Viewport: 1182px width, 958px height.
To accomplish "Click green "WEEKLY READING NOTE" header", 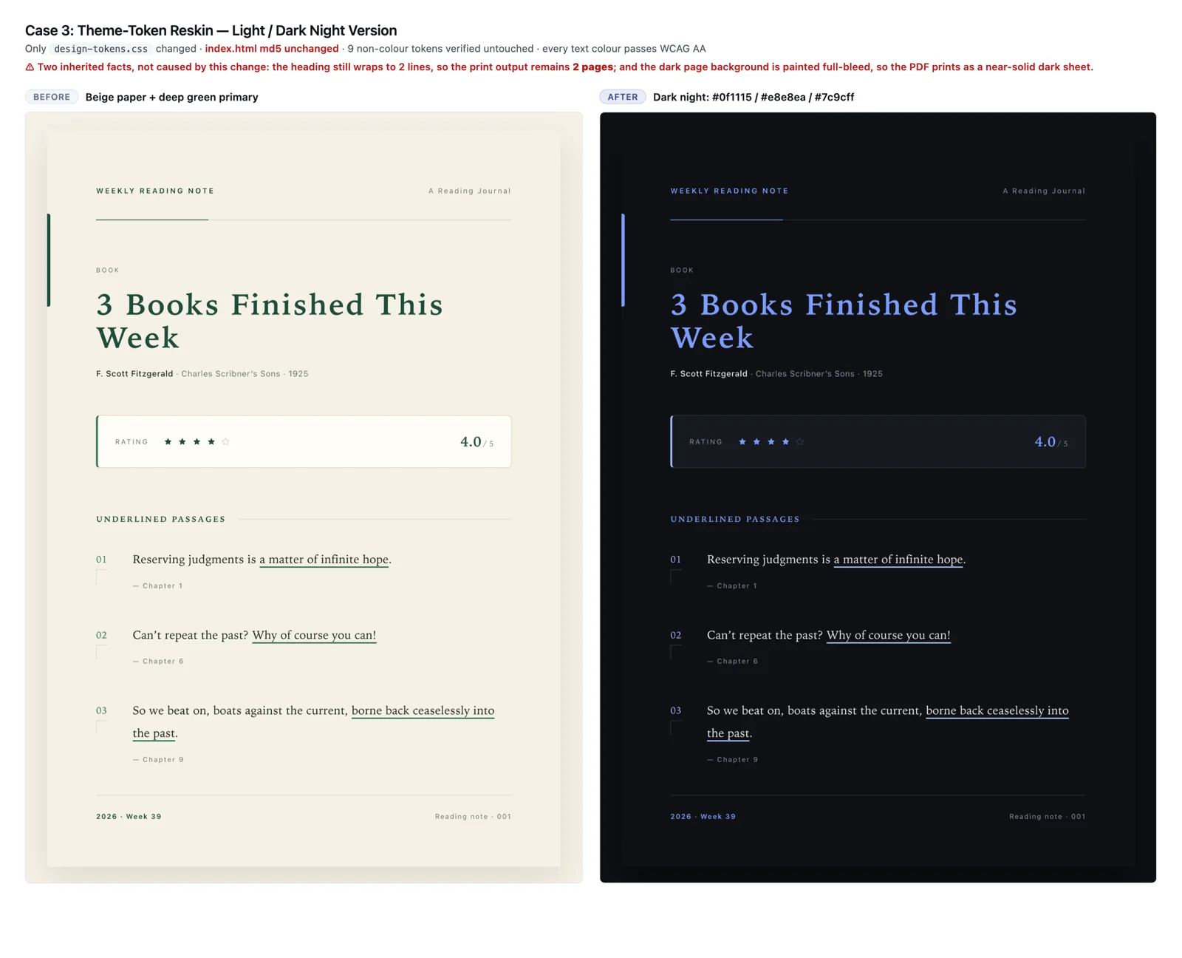I will click(155, 191).
